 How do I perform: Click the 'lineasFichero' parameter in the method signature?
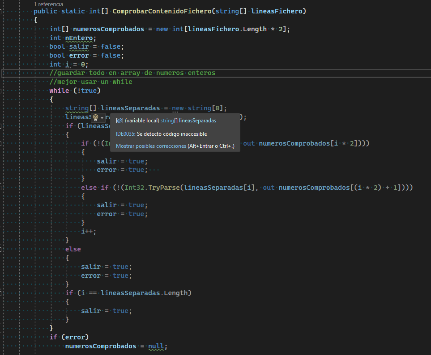pyautogui.click(x=277, y=11)
